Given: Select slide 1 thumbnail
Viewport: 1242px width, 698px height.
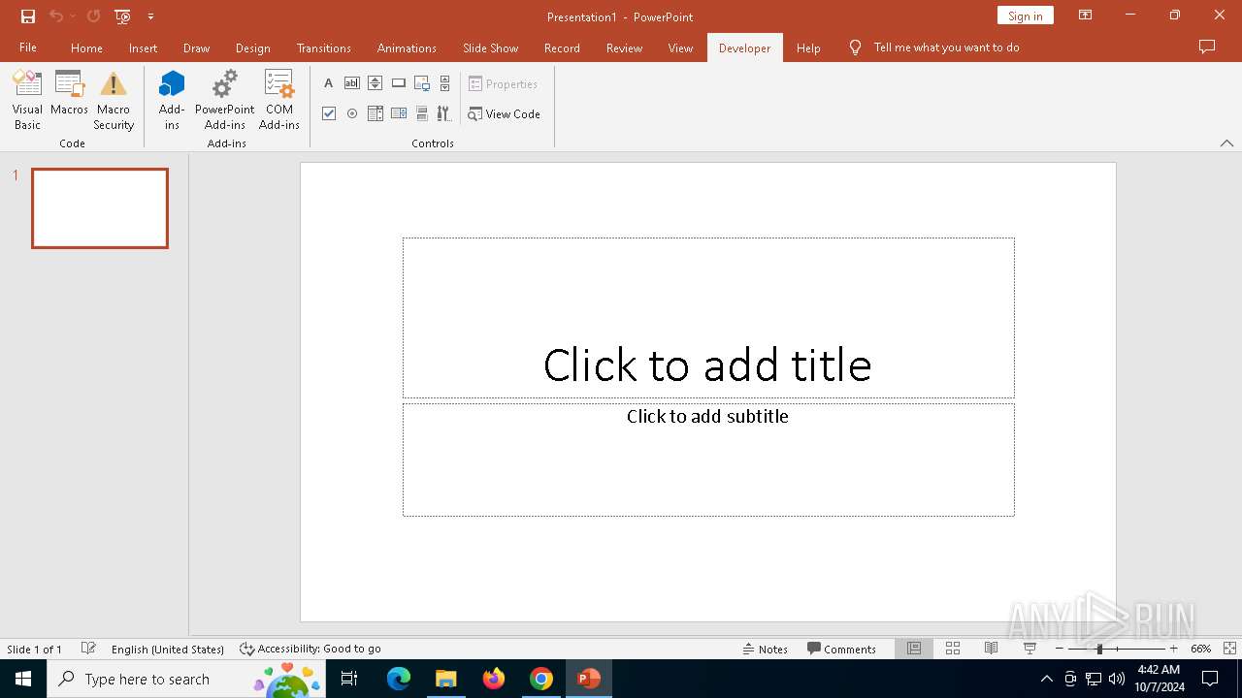Looking at the screenshot, I should pos(100,208).
